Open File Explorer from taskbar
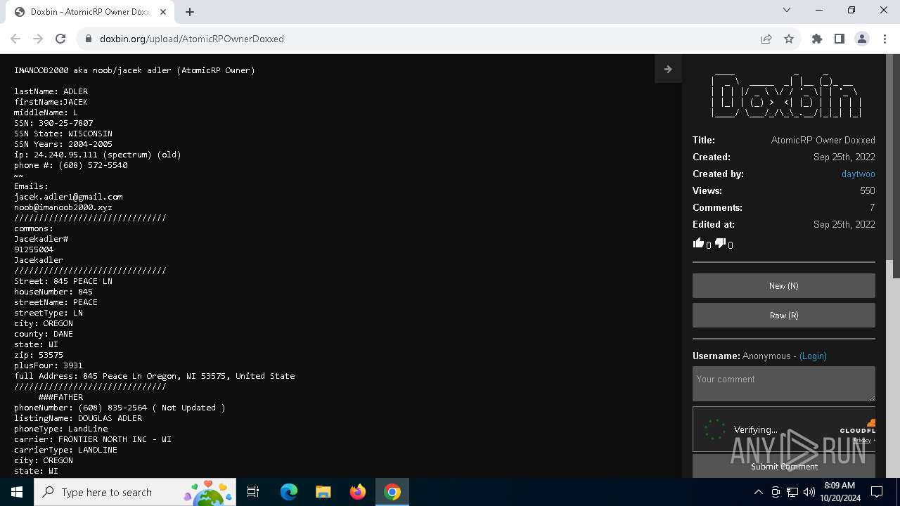 (x=323, y=492)
